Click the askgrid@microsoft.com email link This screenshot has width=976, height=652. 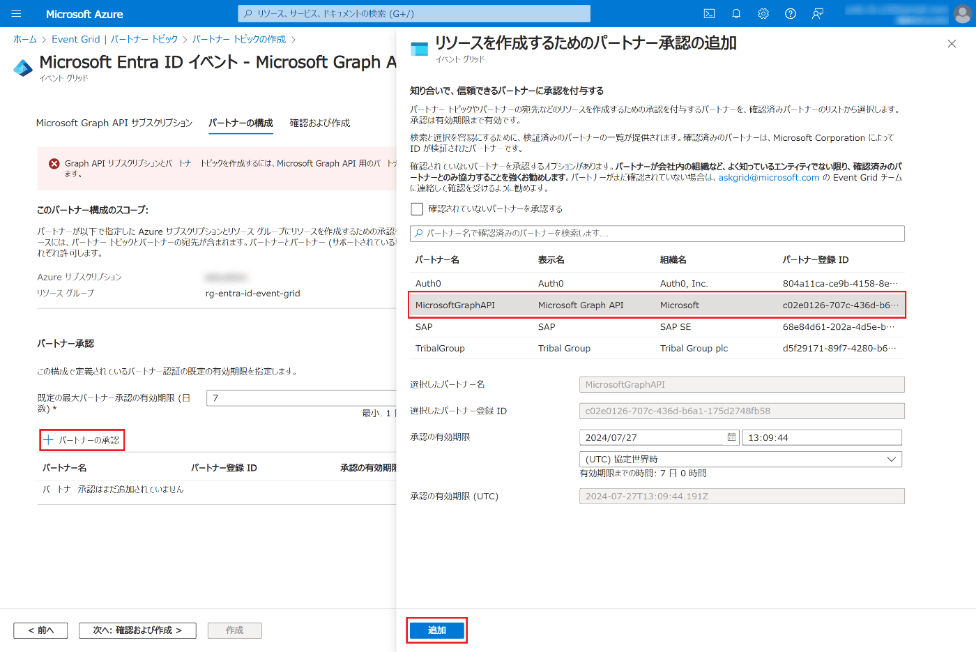tap(769, 178)
